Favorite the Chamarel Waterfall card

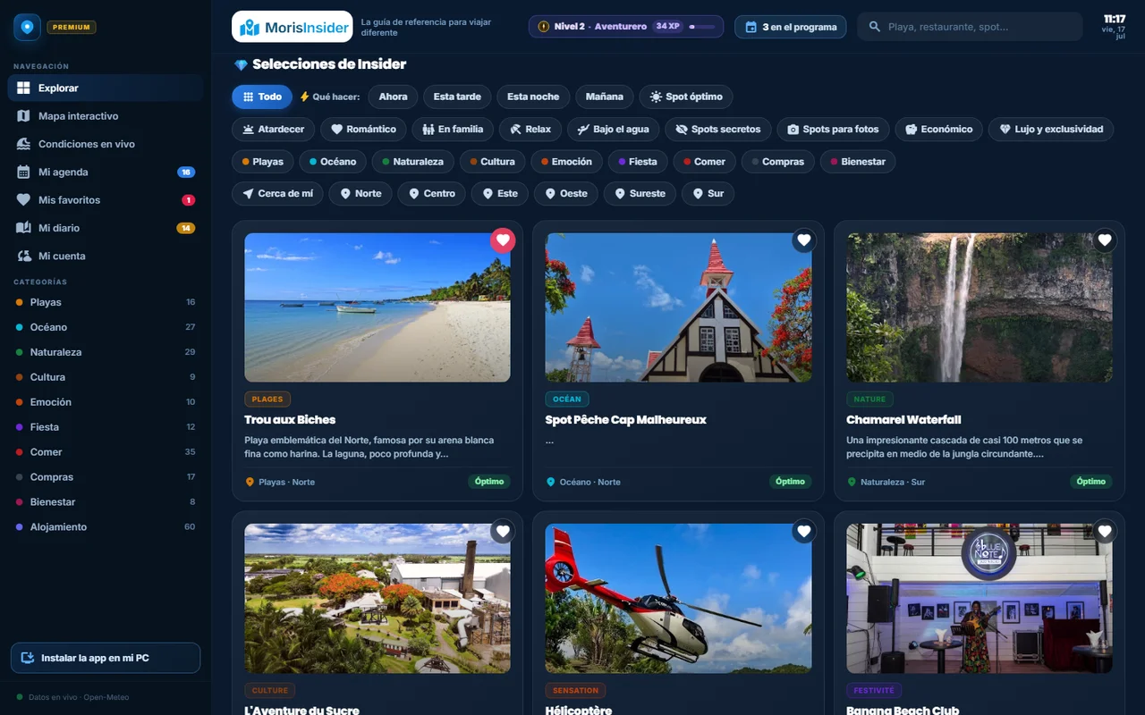1105,240
